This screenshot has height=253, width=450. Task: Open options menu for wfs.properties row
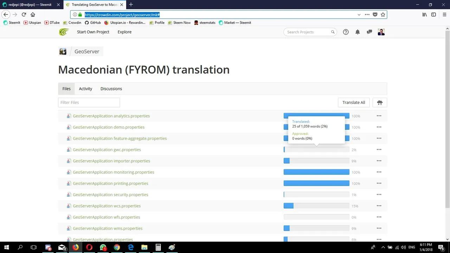point(379,217)
